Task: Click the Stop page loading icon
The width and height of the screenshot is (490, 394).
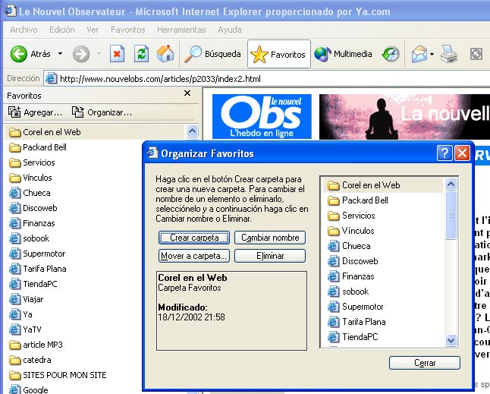Action: [117, 54]
